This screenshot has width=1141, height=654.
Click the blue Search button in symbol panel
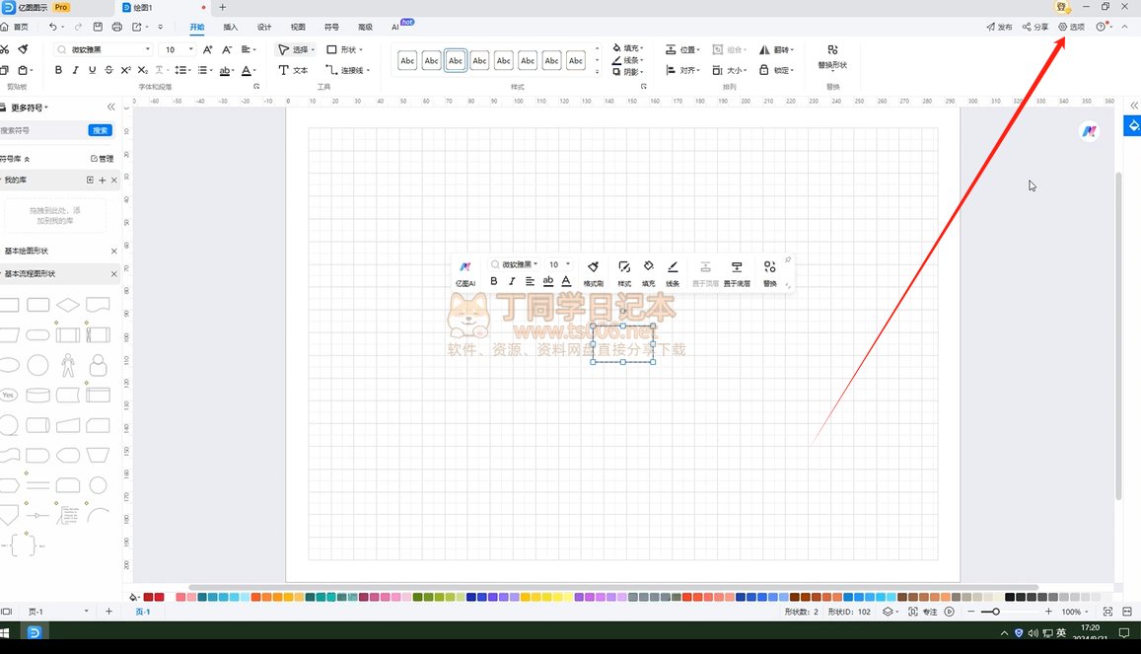100,130
